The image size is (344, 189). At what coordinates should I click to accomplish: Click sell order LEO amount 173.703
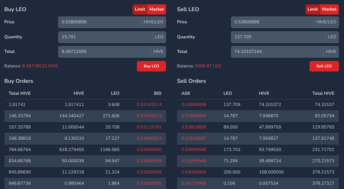(232, 150)
